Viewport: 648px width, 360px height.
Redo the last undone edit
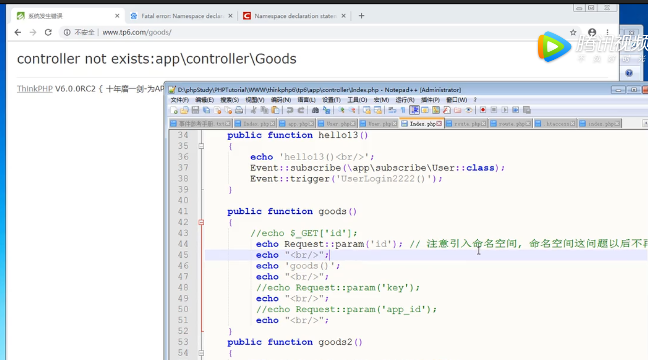[301, 110]
